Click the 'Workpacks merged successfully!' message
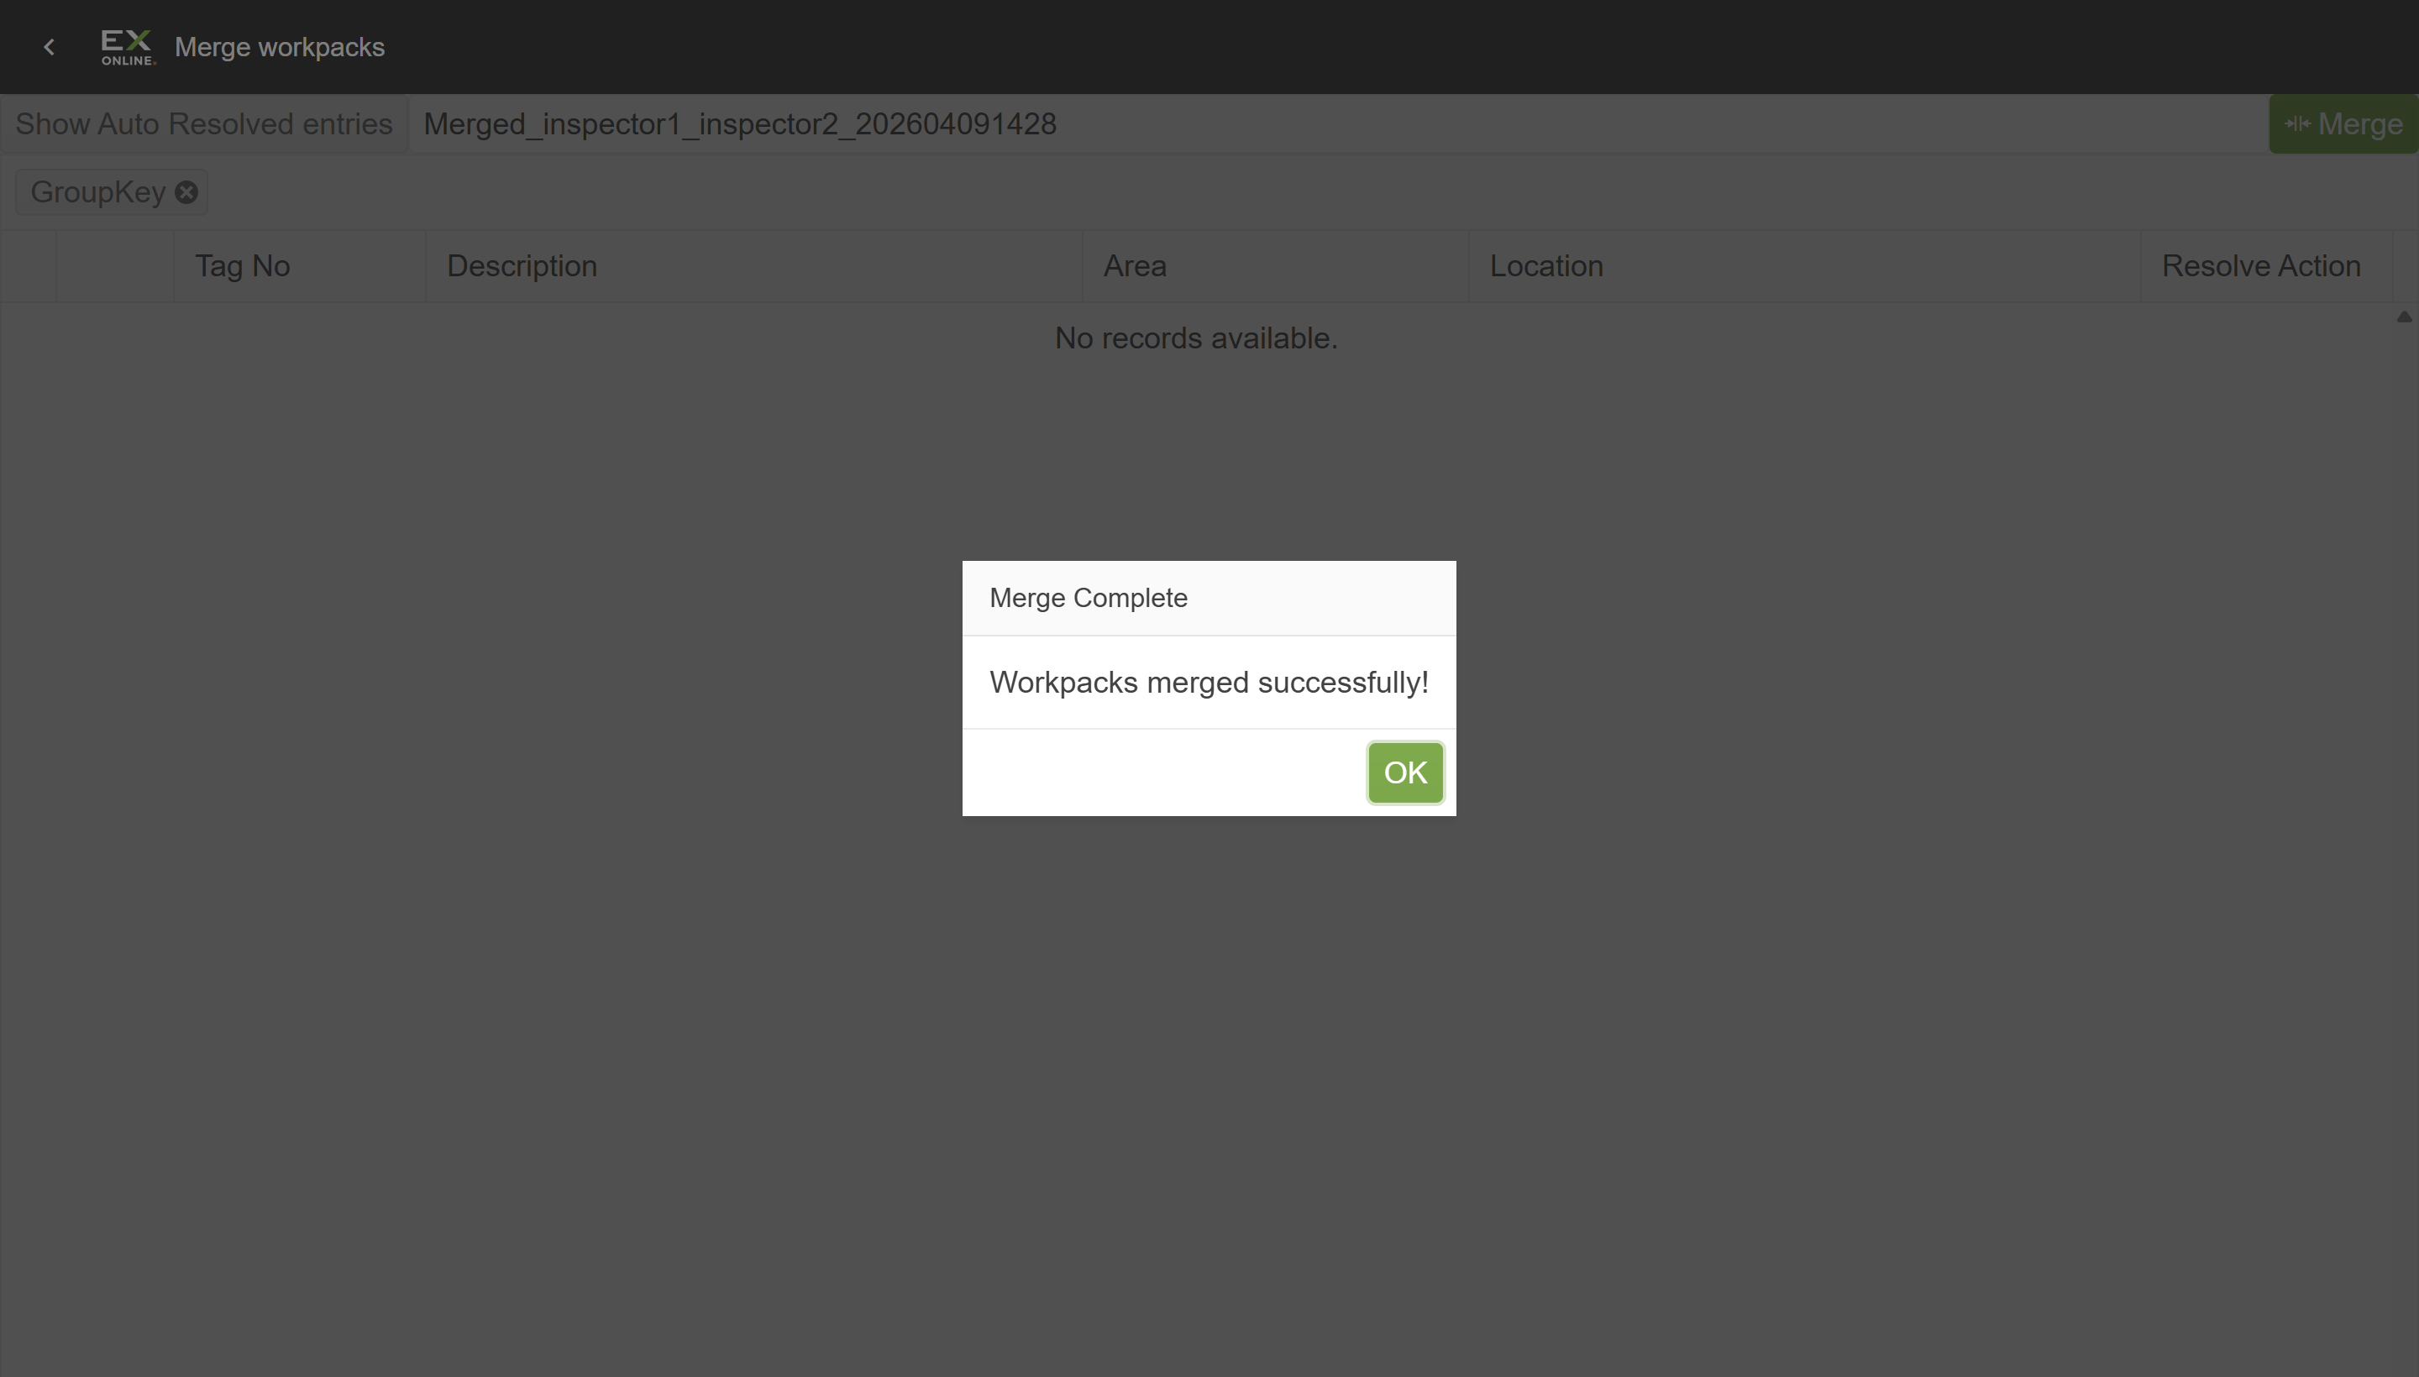The height and width of the screenshot is (1377, 2419). point(1208,682)
